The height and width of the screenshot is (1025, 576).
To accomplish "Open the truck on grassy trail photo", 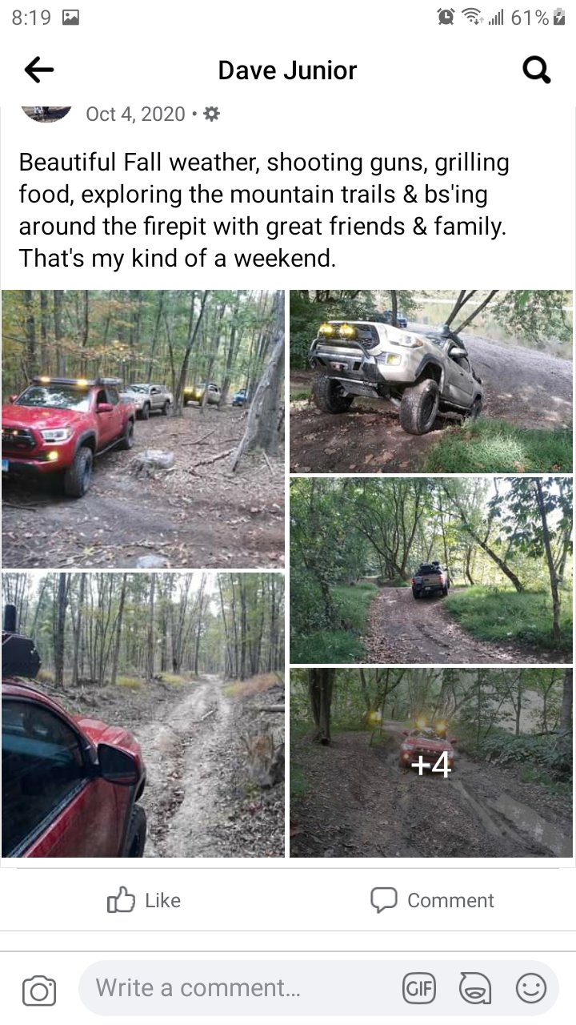I will [432, 571].
